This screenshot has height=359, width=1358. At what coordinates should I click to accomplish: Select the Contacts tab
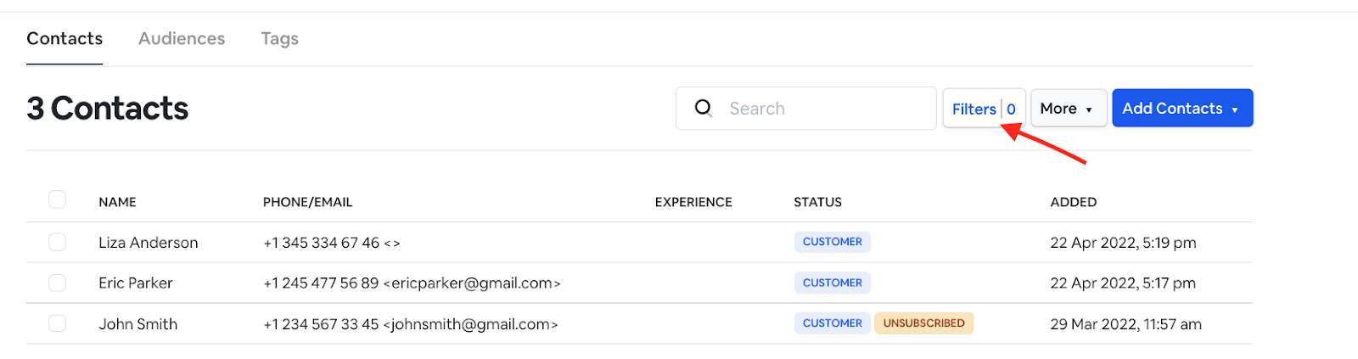pyautogui.click(x=65, y=39)
